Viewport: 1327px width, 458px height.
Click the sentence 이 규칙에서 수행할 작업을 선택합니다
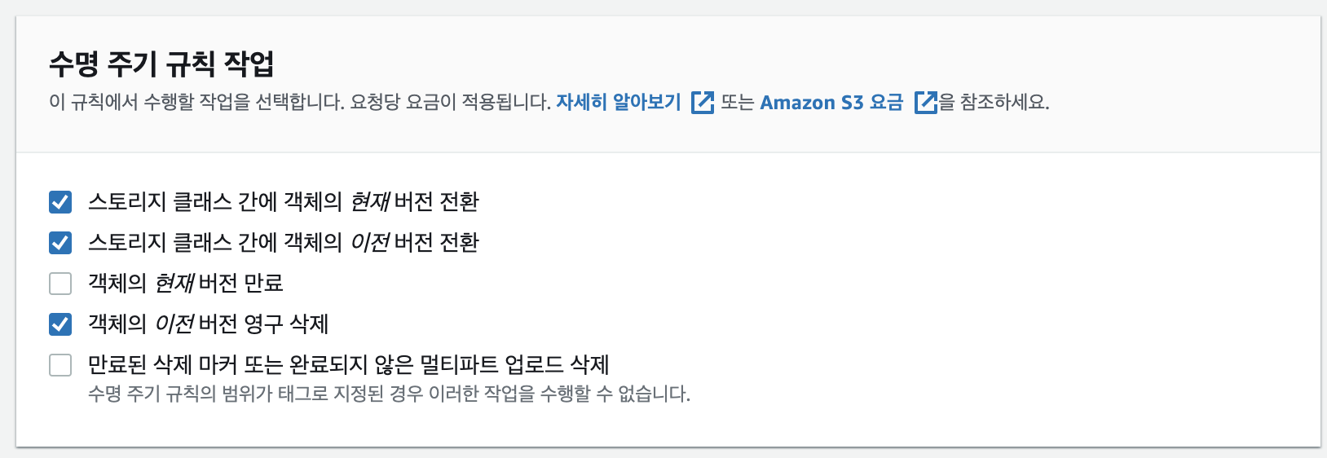tap(196, 103)
